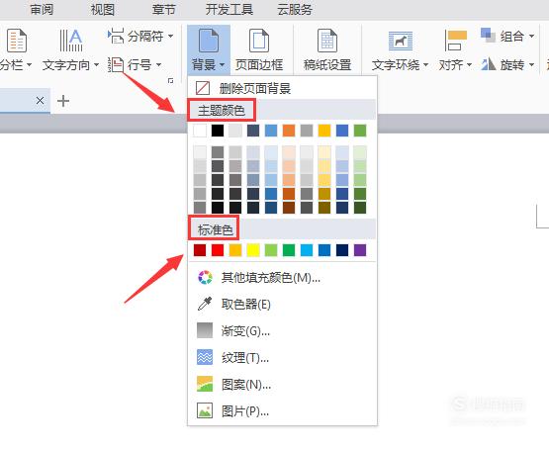Pick dark navy standard color swatch
549x450 pixels.
coord(342,250)
